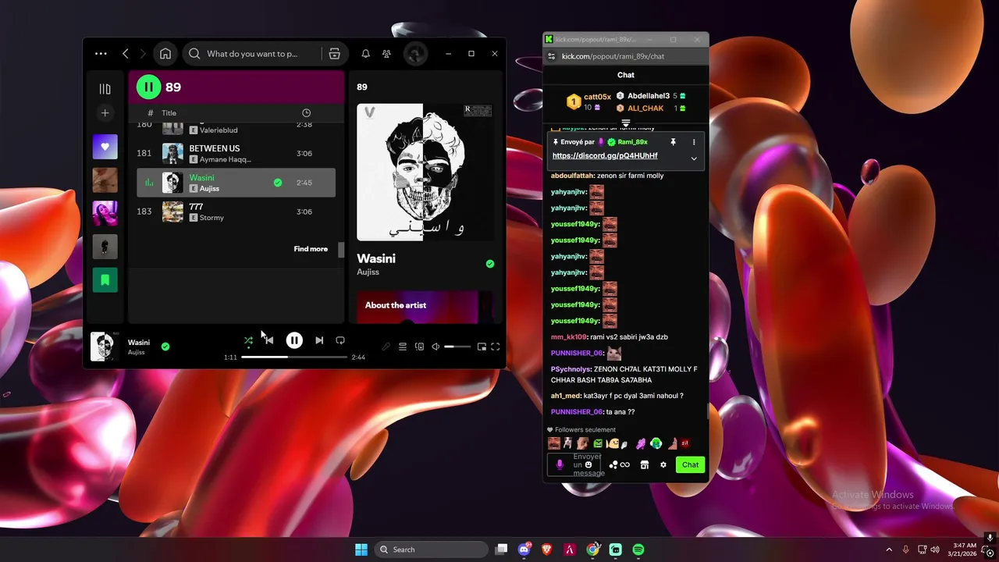Open the Kick shop storefront icon
999x562 pixels.
644,465
